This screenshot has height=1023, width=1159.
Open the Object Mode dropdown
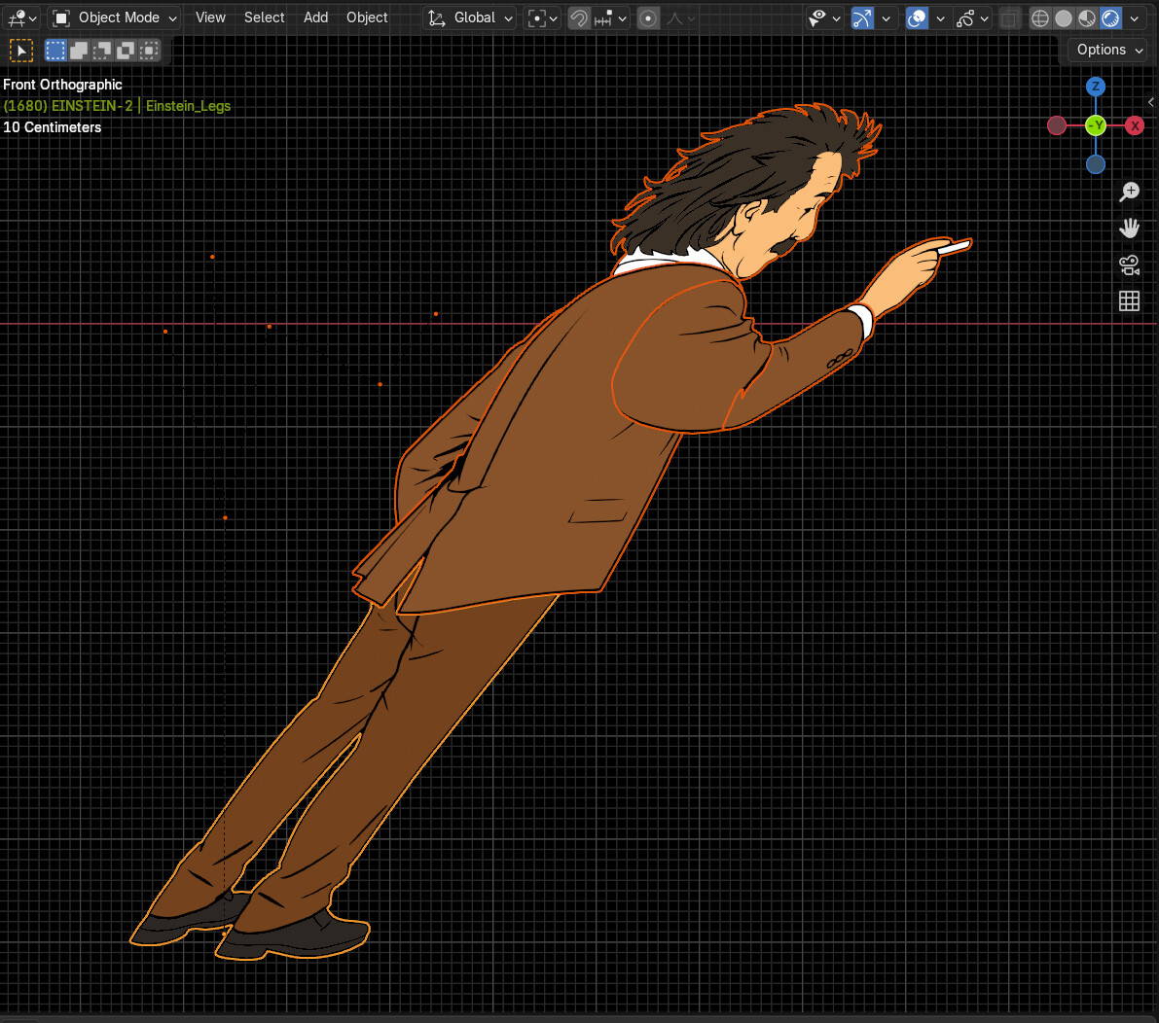tap(115, 18)
